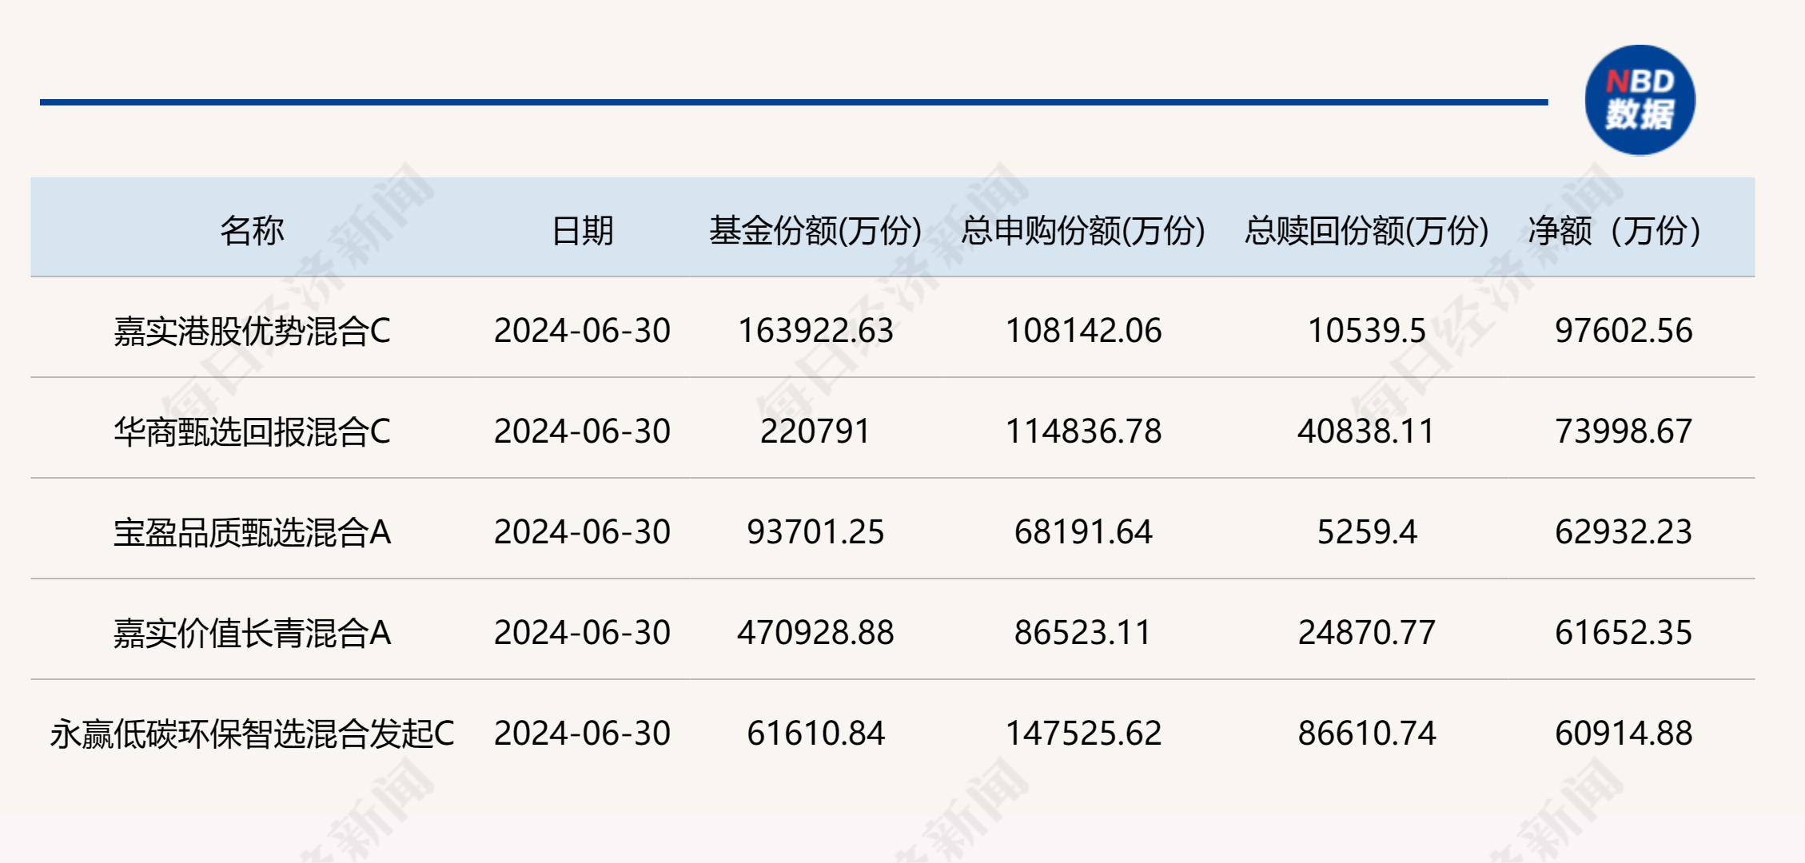Open the 华商甄选回报混合C fund name
The height and width of the screenshot is (863, 1805).
(x=252, y=431)
